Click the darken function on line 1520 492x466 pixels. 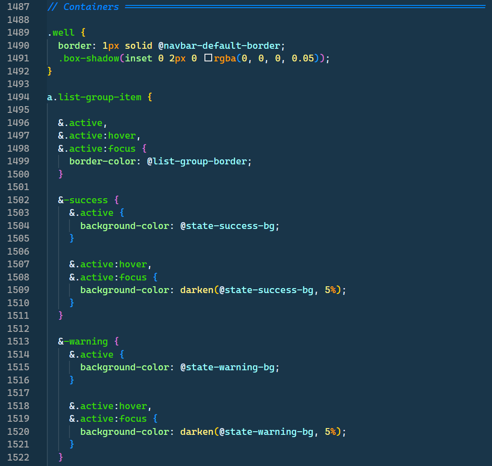pos(196,432)
